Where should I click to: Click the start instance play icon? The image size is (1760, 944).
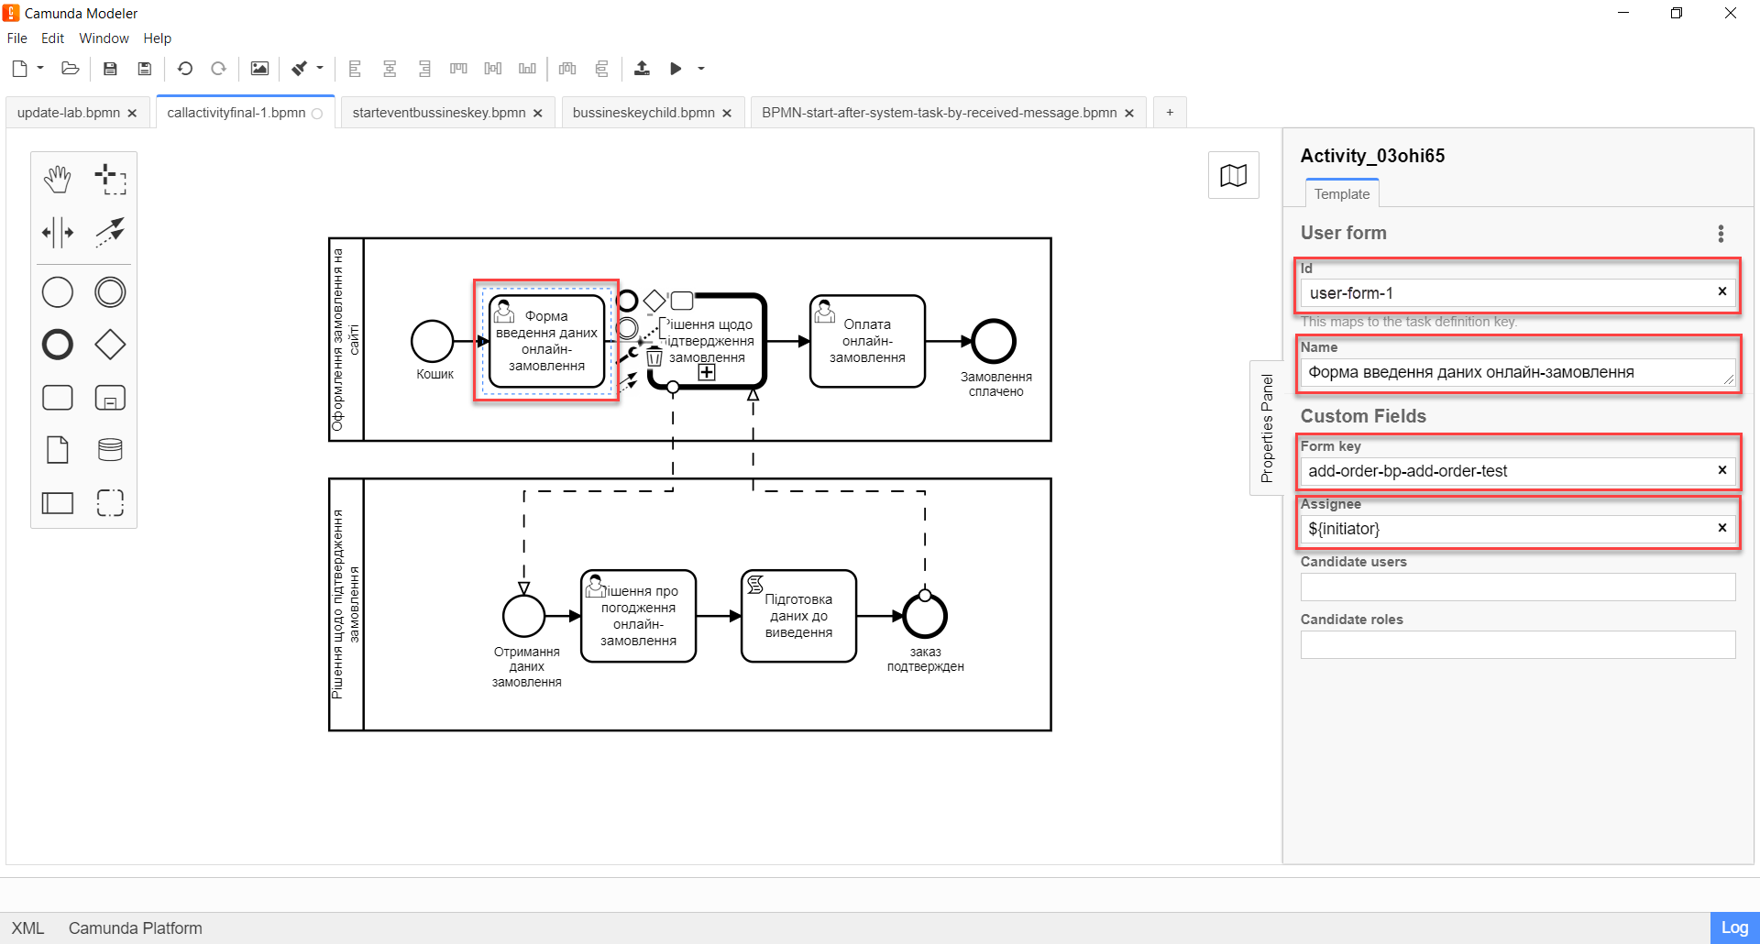pyautogui.click(x=676, y=69)
